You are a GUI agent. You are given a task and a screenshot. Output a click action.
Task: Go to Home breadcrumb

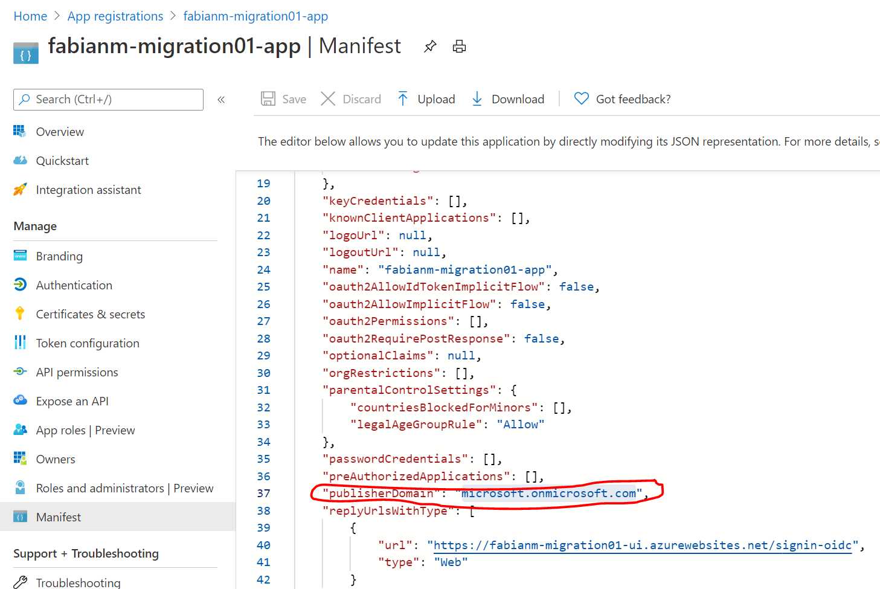30,16
